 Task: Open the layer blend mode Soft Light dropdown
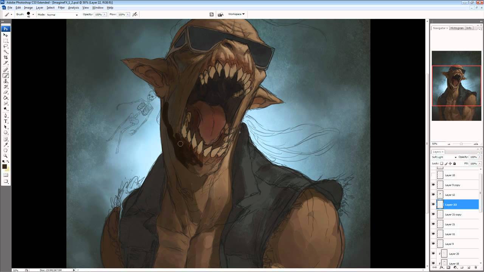click(444, 157)
